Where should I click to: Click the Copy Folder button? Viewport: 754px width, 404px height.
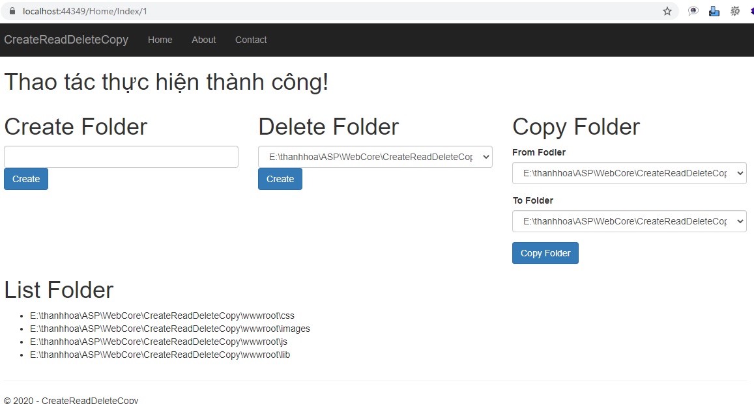pyautogui.click(x=545, y=253)
